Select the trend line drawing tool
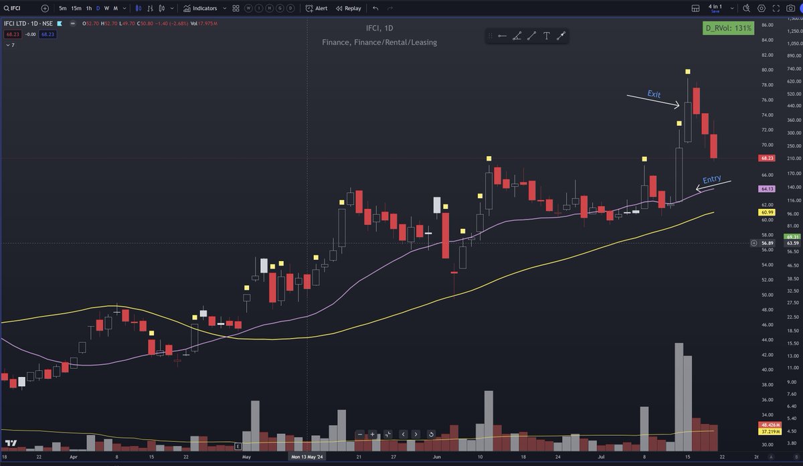803x466 pixels. pyautogui.click(x=532, y=36)
